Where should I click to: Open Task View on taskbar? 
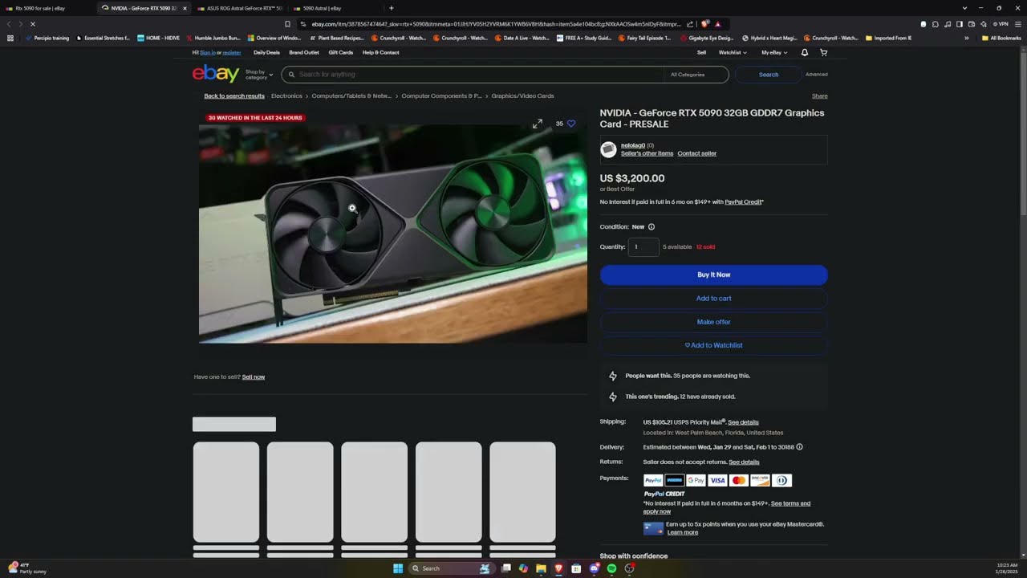505,568
